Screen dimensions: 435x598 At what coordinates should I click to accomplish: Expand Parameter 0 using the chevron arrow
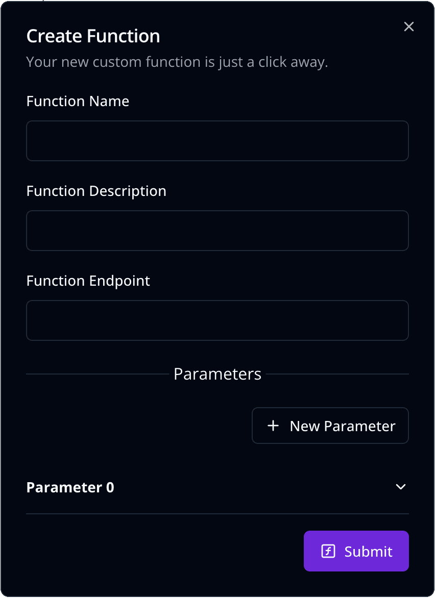(401, 487)
